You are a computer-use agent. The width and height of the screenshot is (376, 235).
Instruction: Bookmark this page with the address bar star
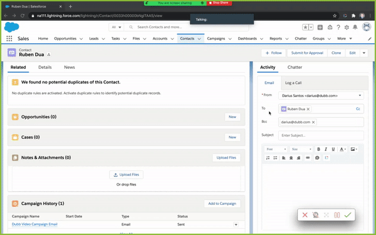click(x=335, y=16)
